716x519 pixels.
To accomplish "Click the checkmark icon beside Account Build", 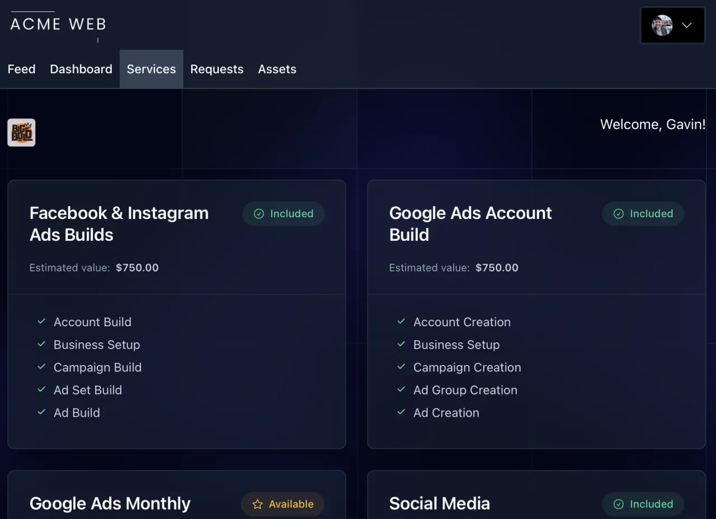I will [x=41, y=322].
